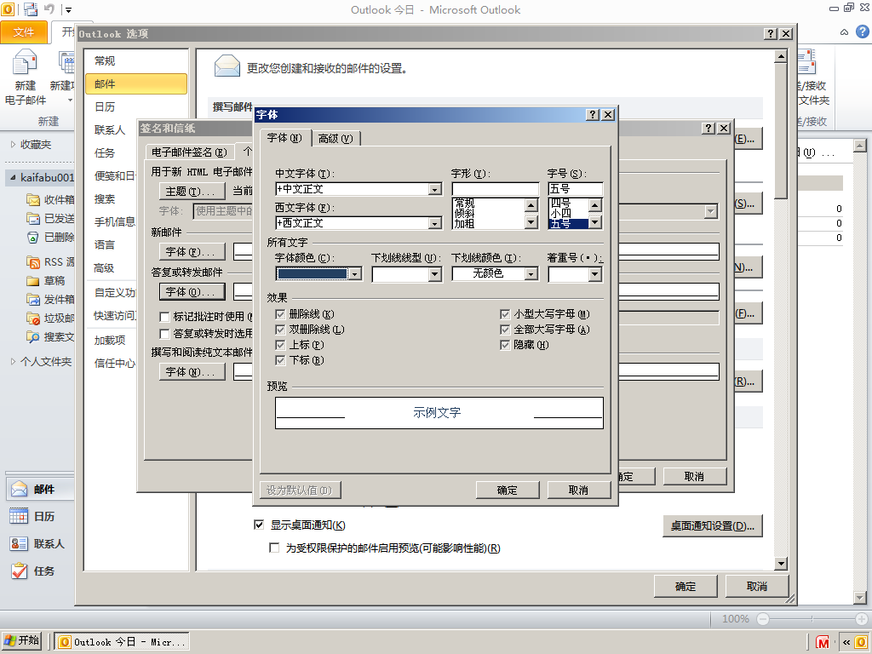Select the Sent Items folder icon
The width and height of the screenshot is (872, 654).
tap(33, 218)
